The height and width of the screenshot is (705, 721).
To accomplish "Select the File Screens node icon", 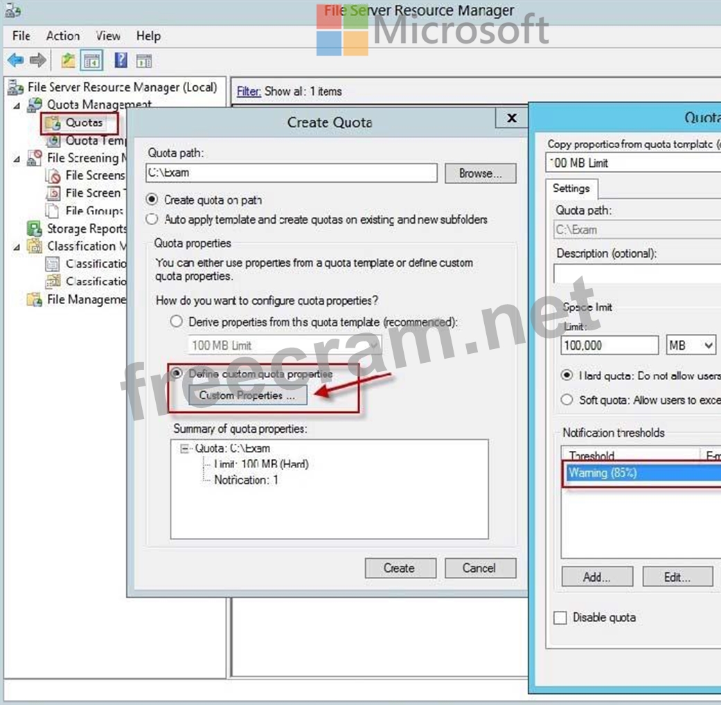I will pyautogui.click(x=53, y=176).
